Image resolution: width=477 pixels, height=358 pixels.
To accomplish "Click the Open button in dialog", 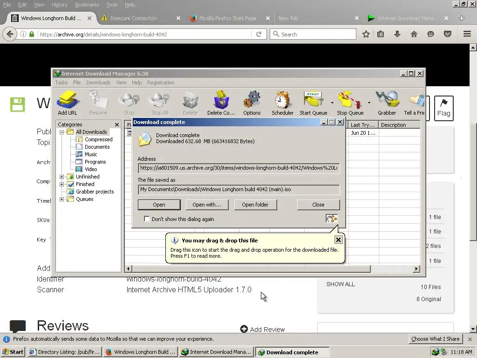I will (x=159, y=205).
